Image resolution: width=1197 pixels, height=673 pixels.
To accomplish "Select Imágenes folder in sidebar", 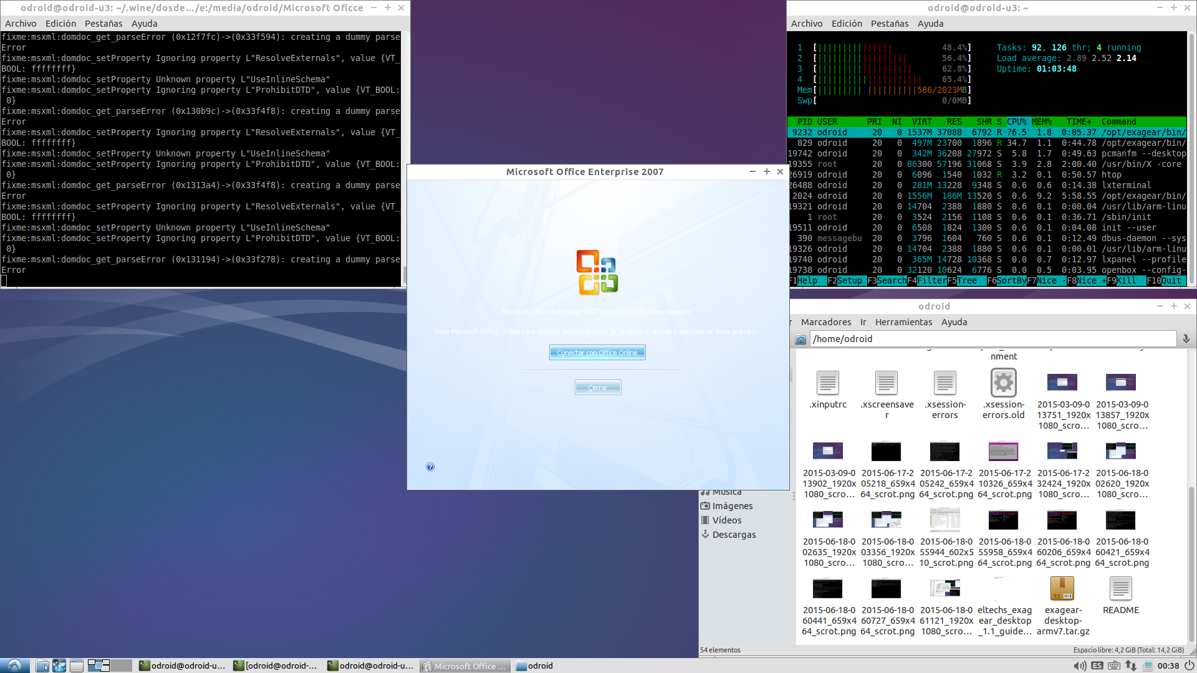I will [732, 506].
